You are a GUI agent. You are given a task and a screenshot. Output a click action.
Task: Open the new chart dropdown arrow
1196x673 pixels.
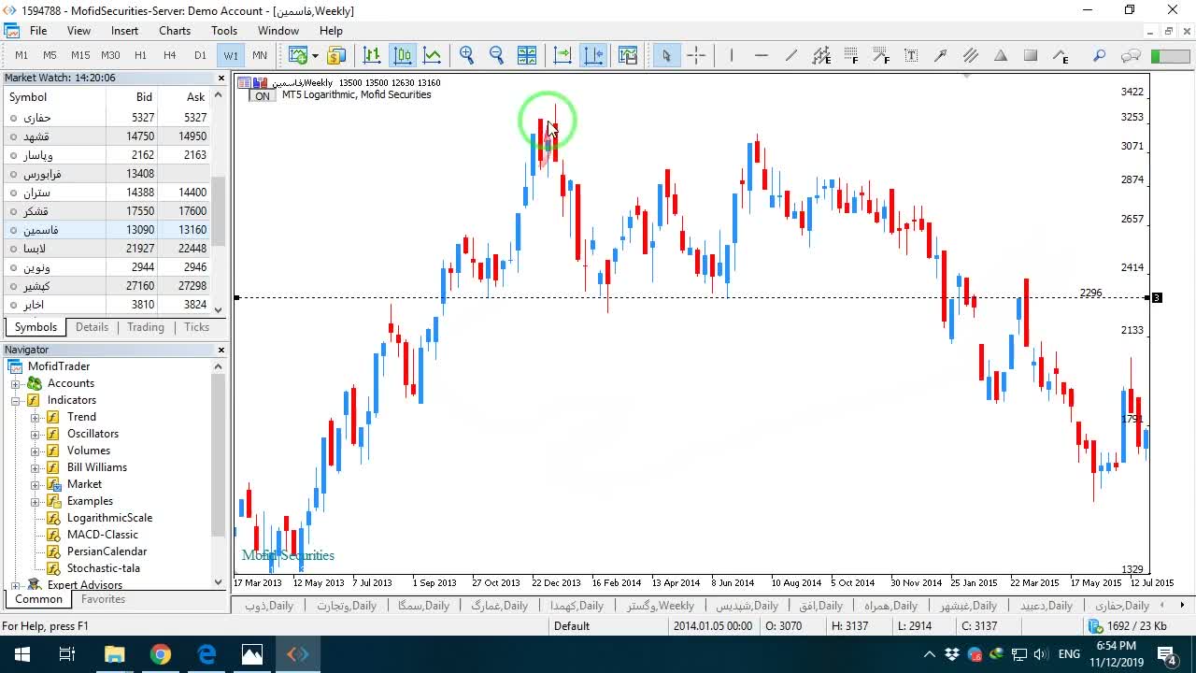315,55
